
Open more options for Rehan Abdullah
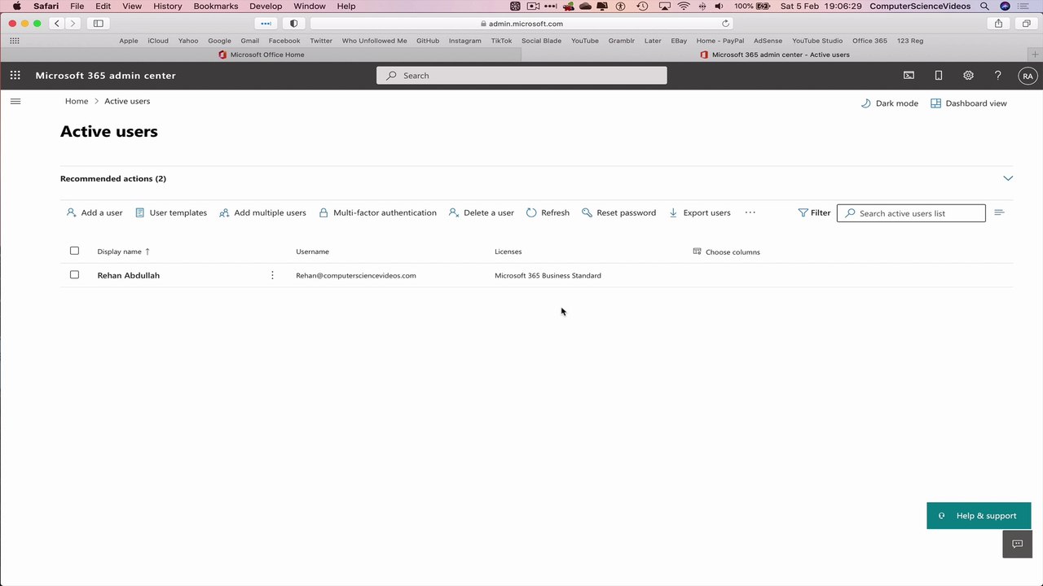pos(272,276)
